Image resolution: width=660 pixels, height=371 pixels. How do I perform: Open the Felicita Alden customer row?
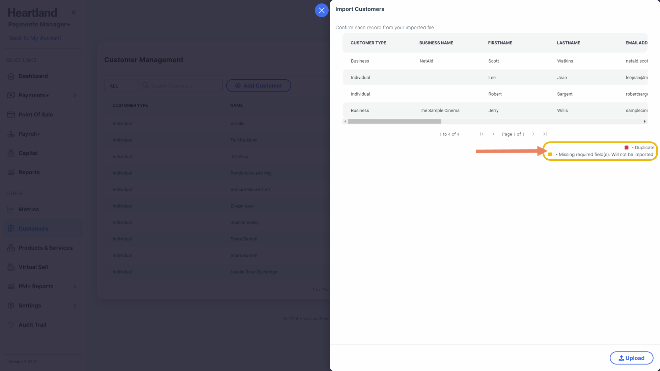217,140
